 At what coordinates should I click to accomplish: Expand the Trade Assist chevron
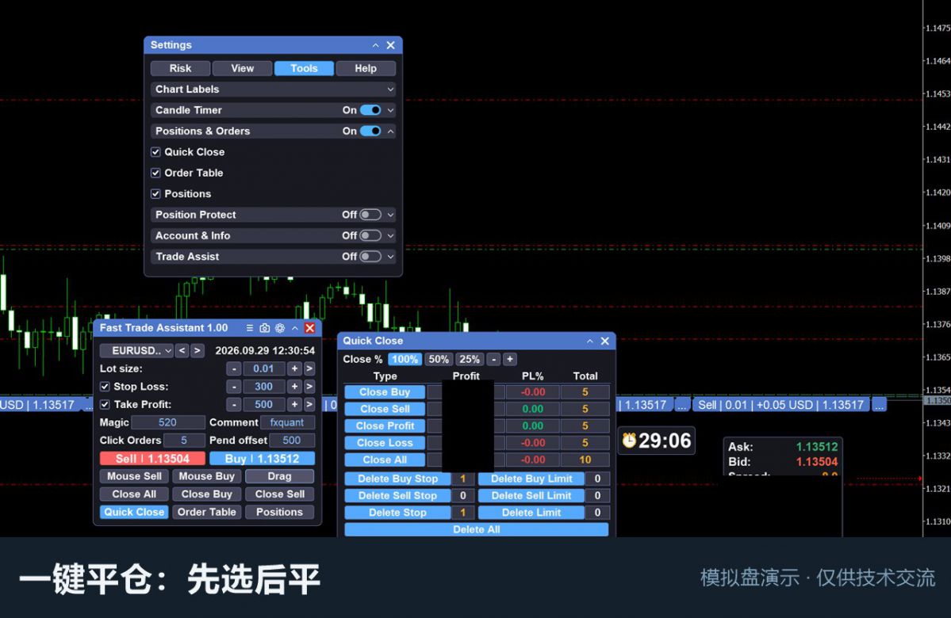point(390,256)
